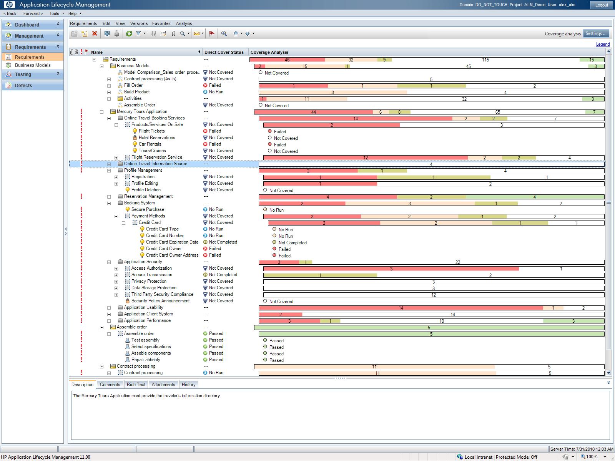
Task: Open the Filter dropdown arrow
Action: coord(145,34)
